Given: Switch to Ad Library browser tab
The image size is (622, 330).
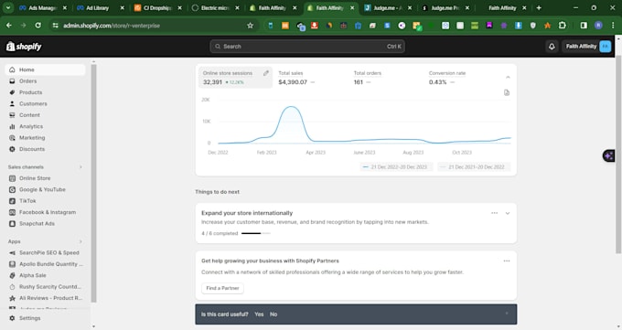Looking at the screenshot, I should click(101, 8).
